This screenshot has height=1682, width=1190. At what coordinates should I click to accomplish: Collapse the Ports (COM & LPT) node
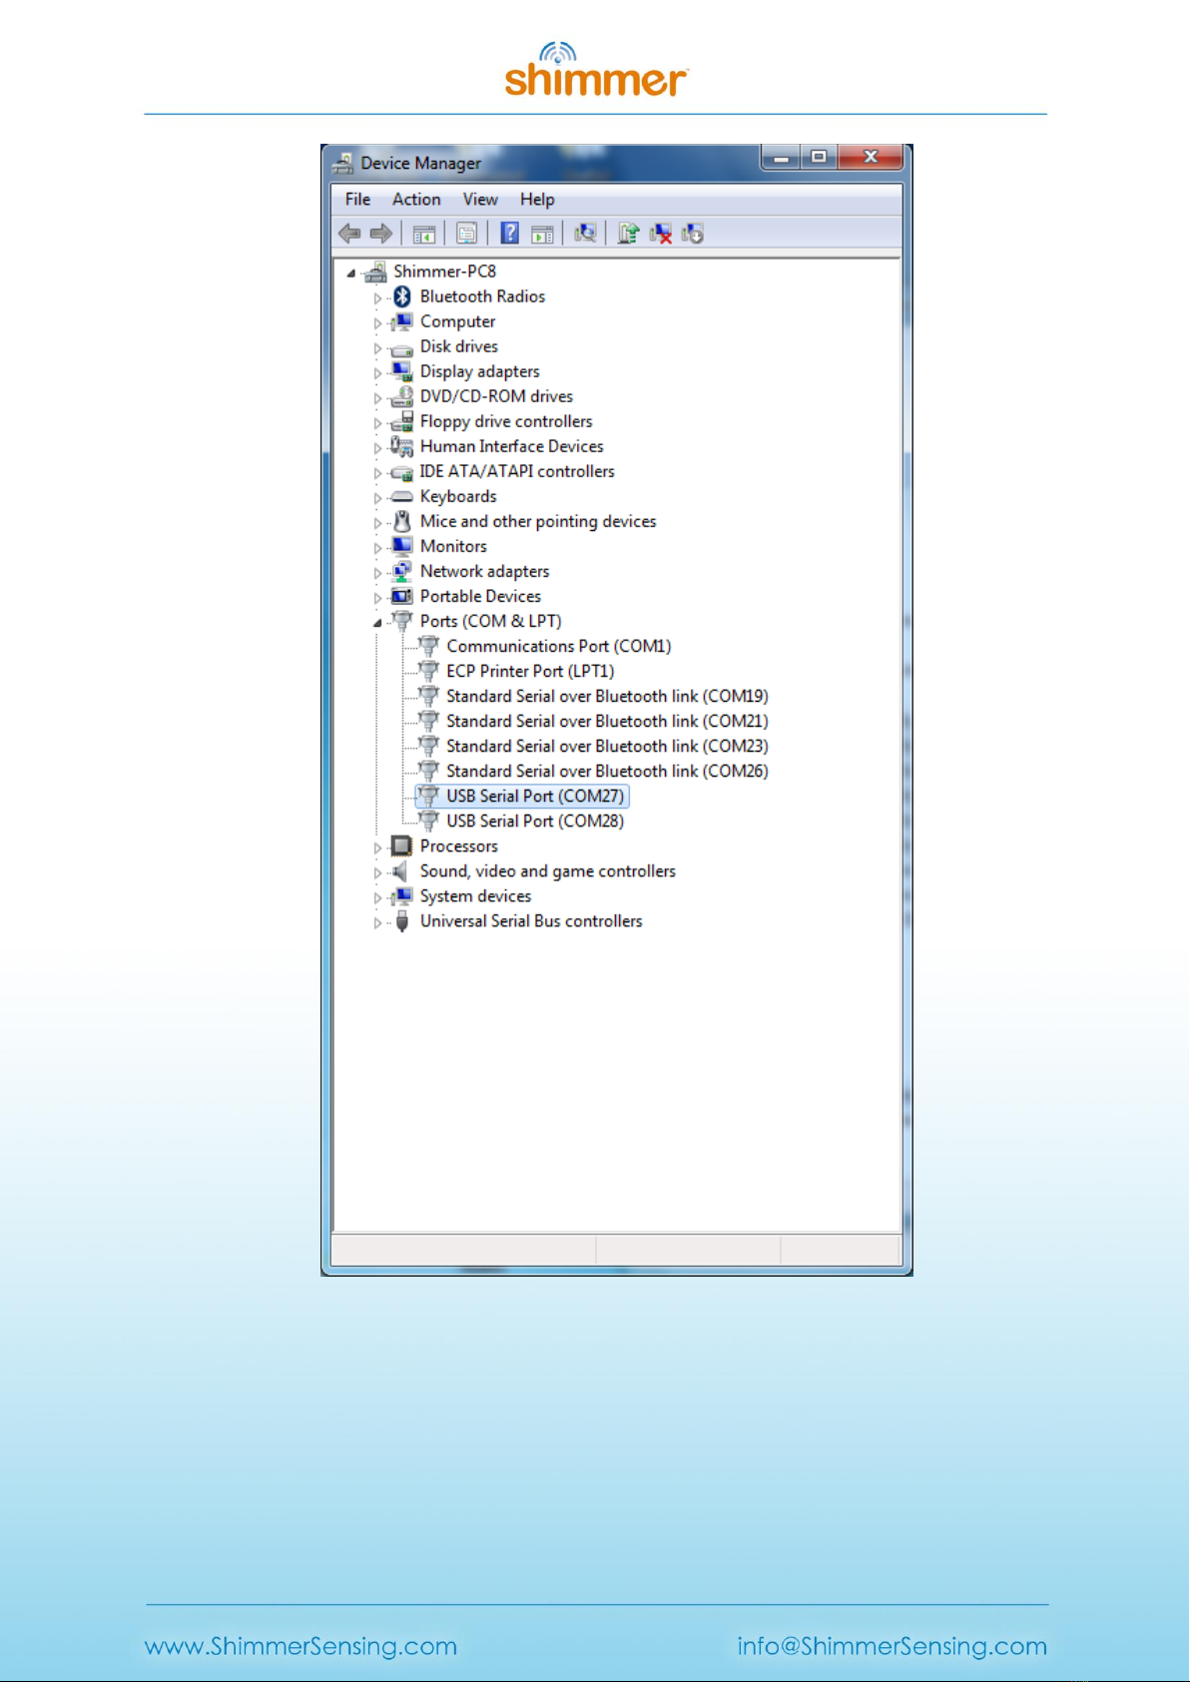tap(377, 623)
